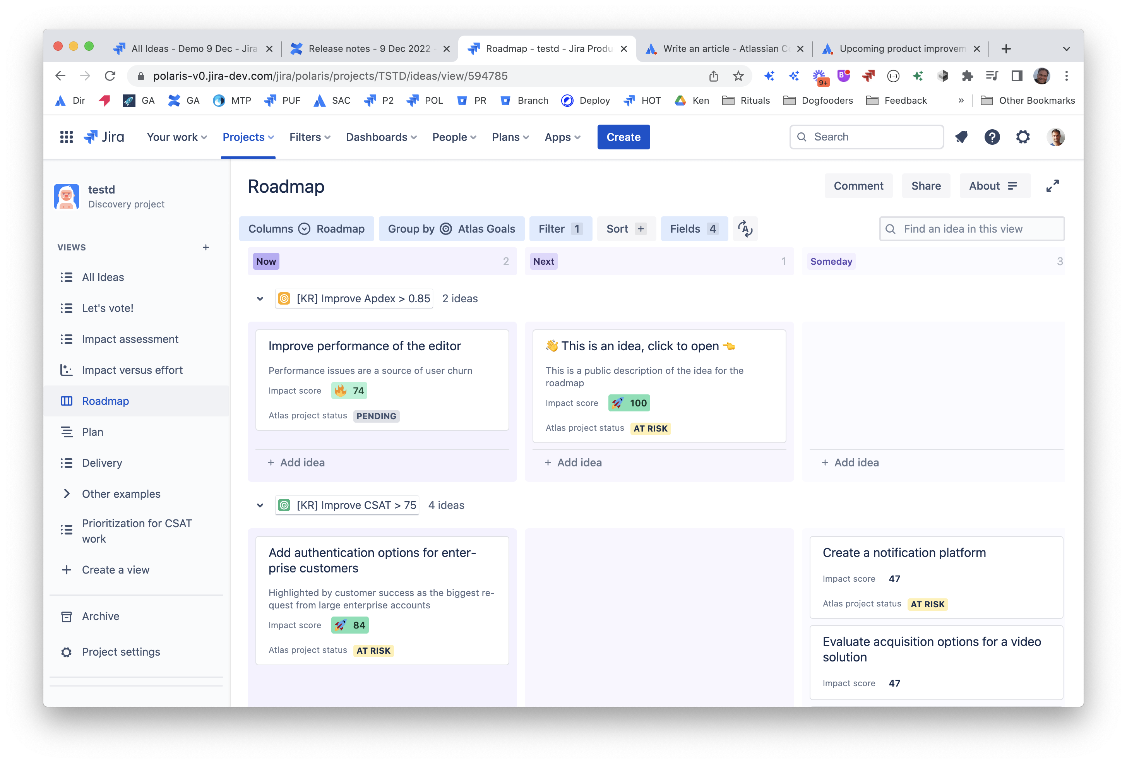Expand Other examples section in sidebar
Screen dimensions: 1127x764
coord(67,494)
